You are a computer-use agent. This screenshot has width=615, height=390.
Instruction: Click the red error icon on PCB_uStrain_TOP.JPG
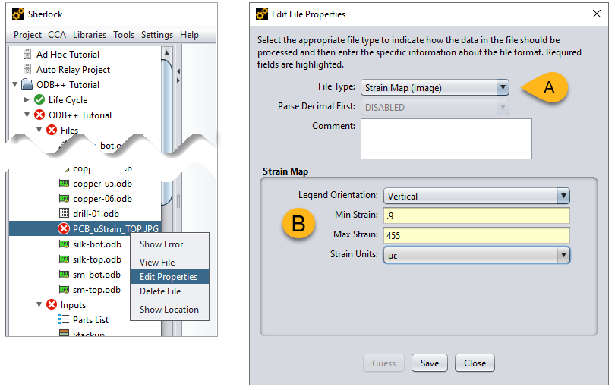64,229
